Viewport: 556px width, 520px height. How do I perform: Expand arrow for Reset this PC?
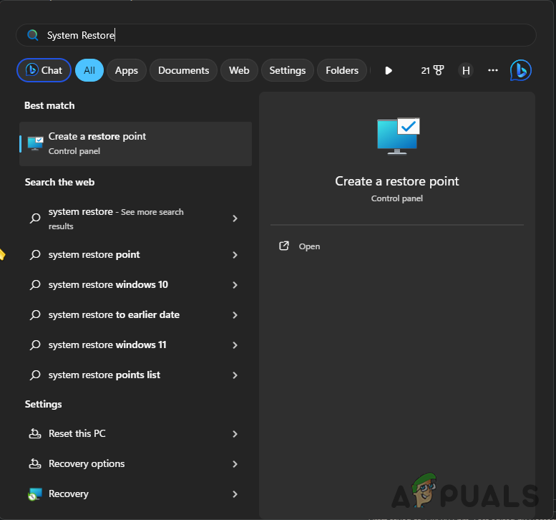pyautogui.click(x=235, y=434)
